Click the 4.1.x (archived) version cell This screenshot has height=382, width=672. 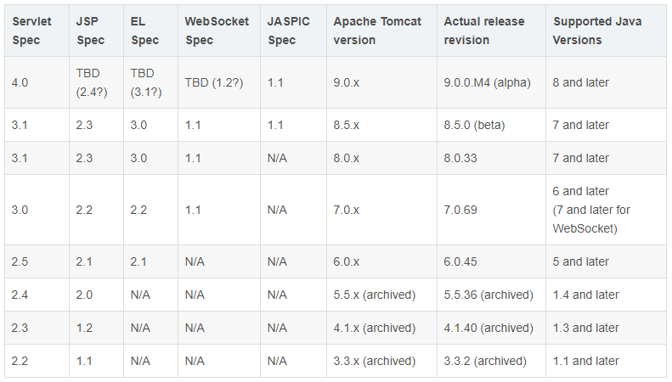[375, 328]
